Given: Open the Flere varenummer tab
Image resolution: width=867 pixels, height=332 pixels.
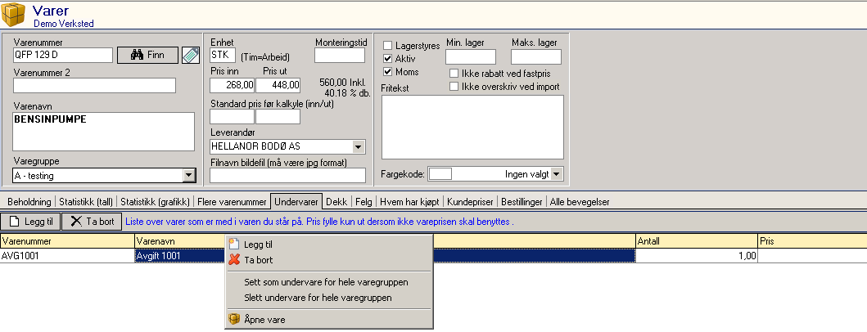Looking at the screenshot, I should click(x=233, y=202).
